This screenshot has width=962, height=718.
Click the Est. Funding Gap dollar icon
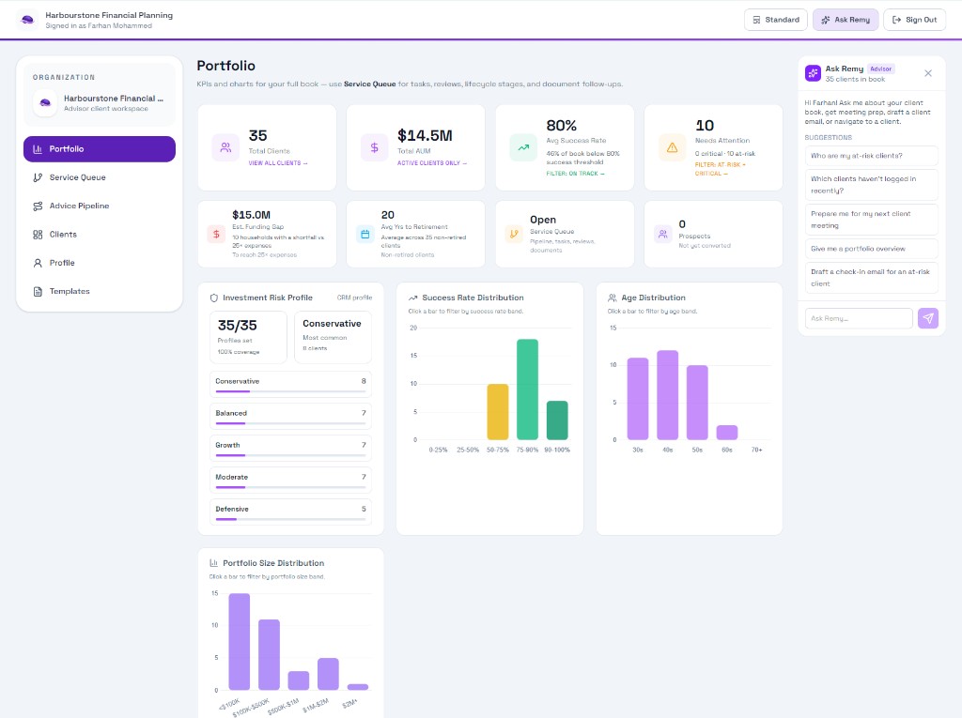(216, 235)
